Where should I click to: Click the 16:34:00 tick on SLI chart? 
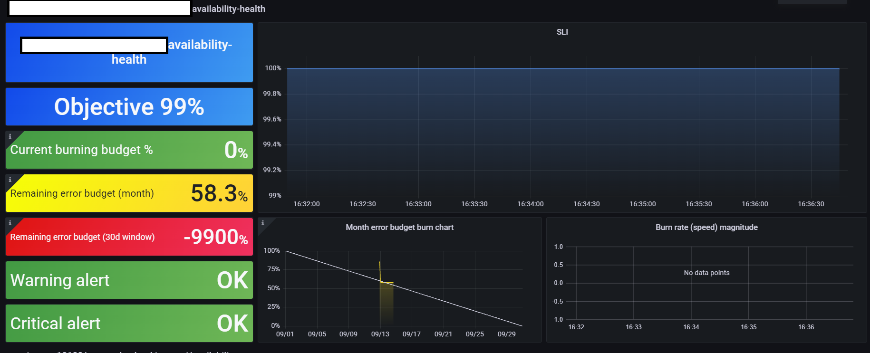(531, 204)
